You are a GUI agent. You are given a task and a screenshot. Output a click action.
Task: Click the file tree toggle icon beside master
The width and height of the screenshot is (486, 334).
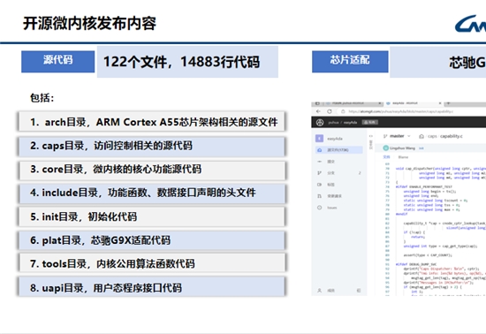(x=371, y=136)
